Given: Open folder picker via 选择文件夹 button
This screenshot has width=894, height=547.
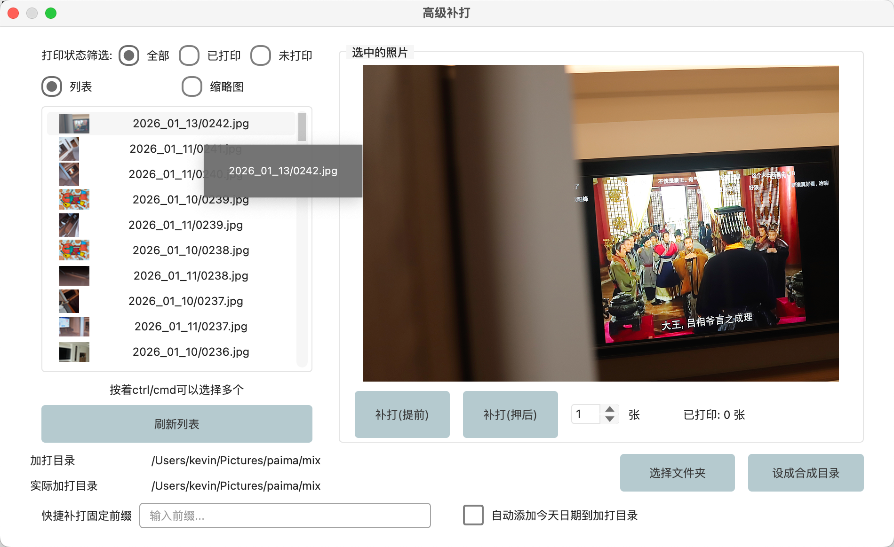Looking at the screenshot, I should [x=677, y=473].
